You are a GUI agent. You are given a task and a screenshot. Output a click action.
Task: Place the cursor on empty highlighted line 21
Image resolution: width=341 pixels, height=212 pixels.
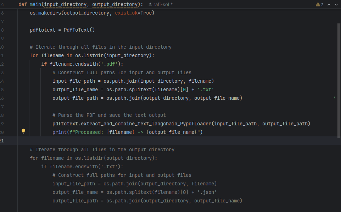coord(142,141)
